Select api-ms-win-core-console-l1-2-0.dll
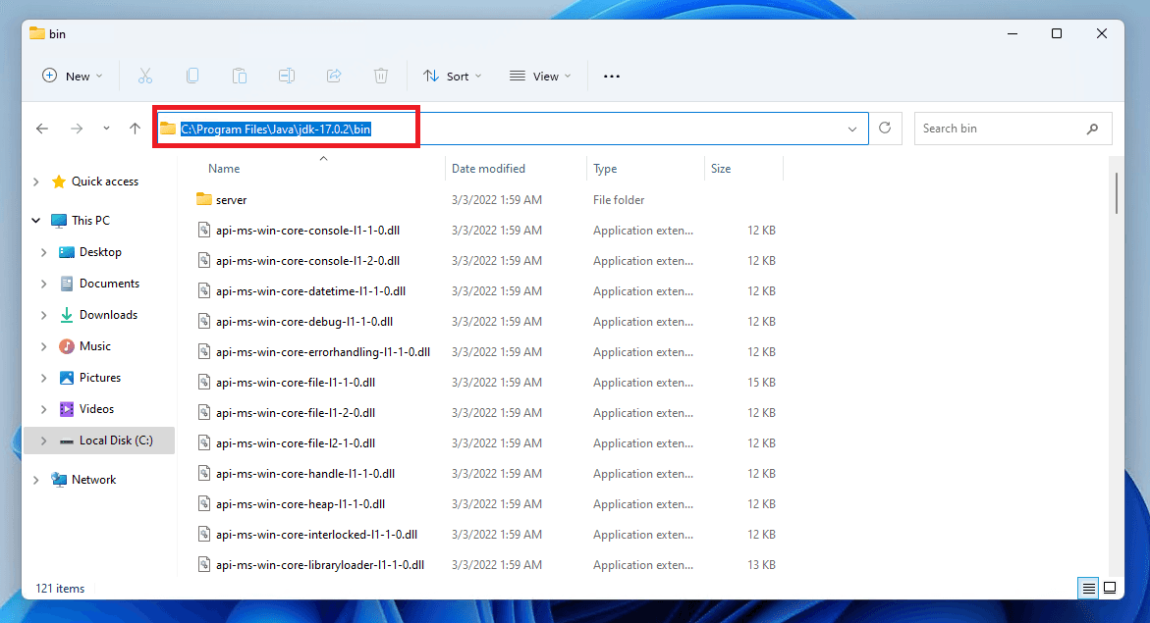Image resolution: width=1150 pixels, height=623 pixels. [x=307, y=261]
